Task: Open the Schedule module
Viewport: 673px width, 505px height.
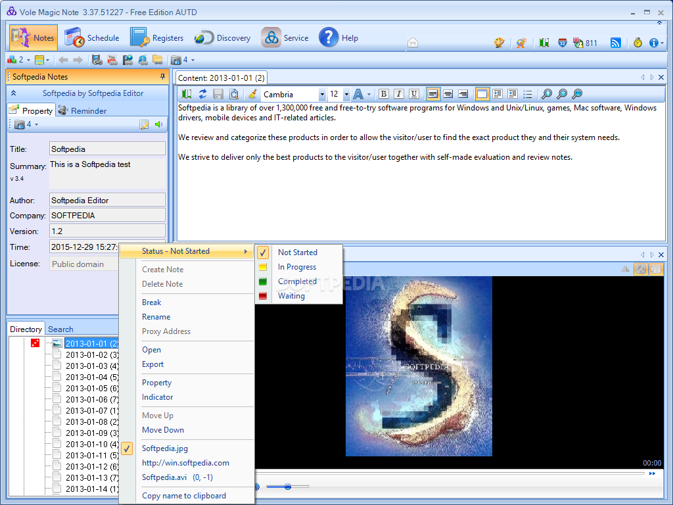Action: [x=92, y=37]
